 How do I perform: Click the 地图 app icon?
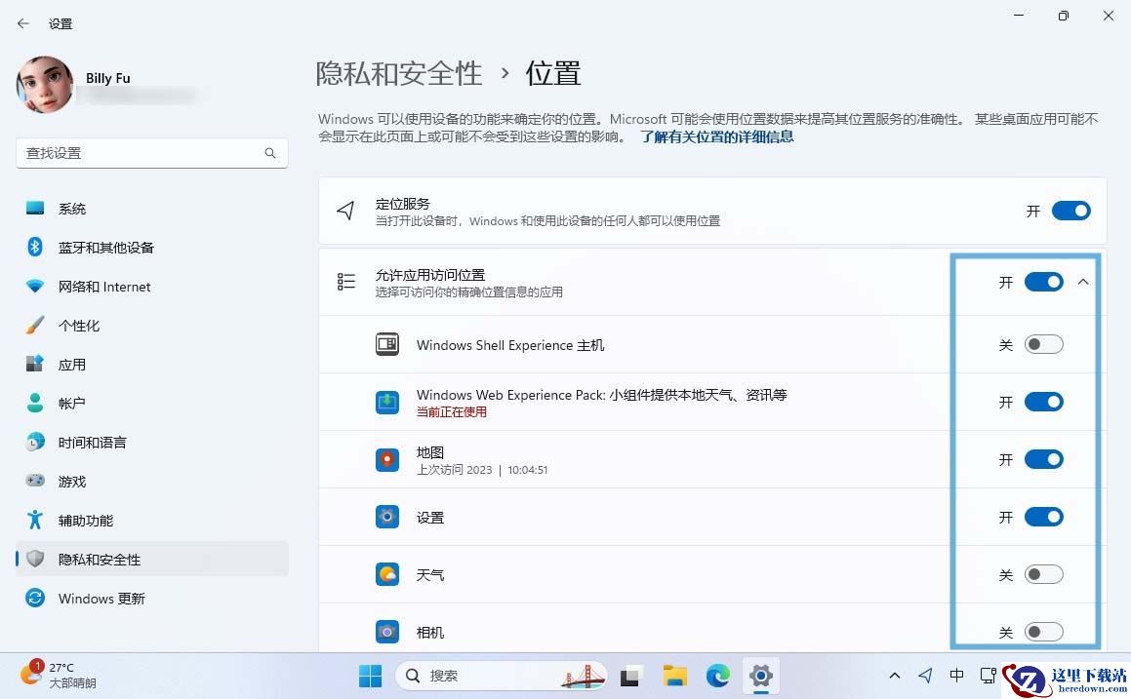click(387, 460)
